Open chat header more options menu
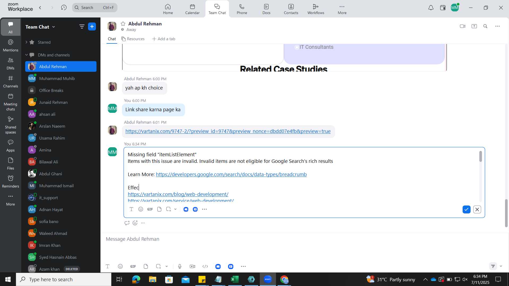509x286 pixels. point(498,26)
